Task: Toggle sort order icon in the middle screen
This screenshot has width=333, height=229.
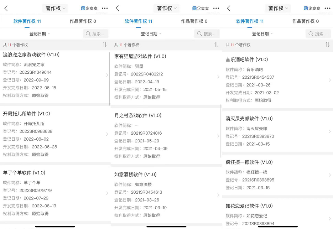Action: (216, 45)
